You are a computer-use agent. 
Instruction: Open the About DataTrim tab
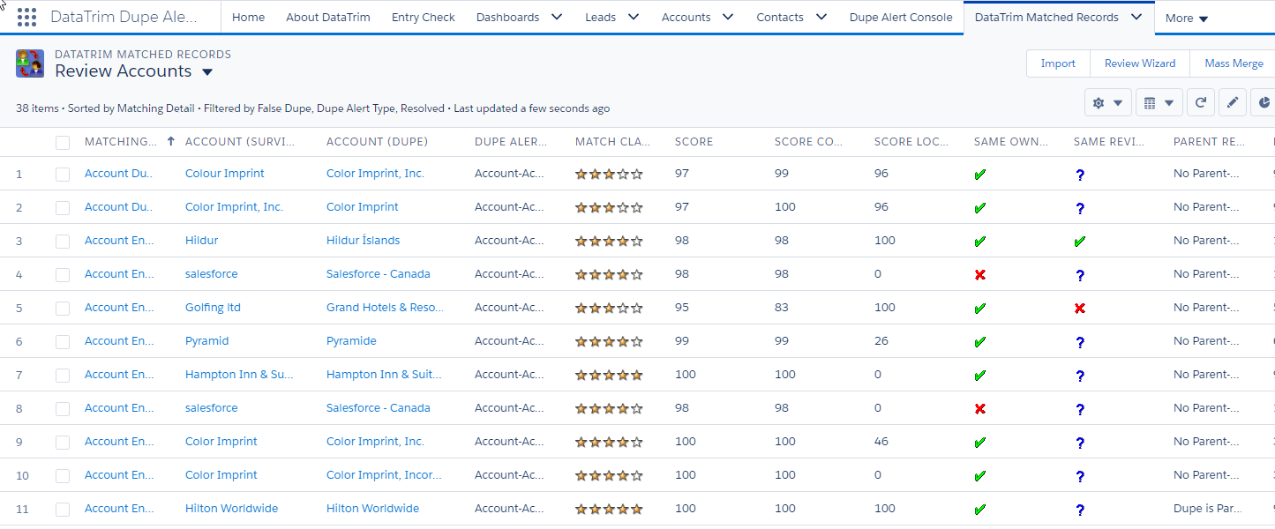(x=328, y=17)
